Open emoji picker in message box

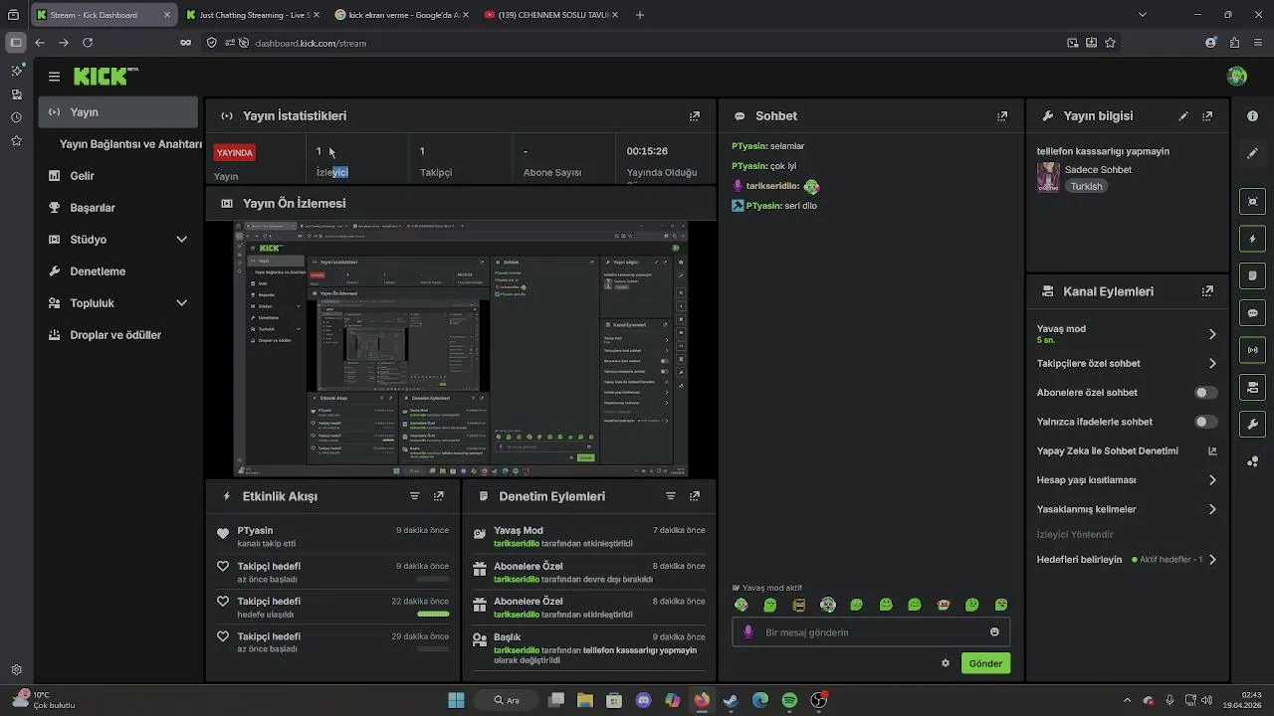click(994, 632)
